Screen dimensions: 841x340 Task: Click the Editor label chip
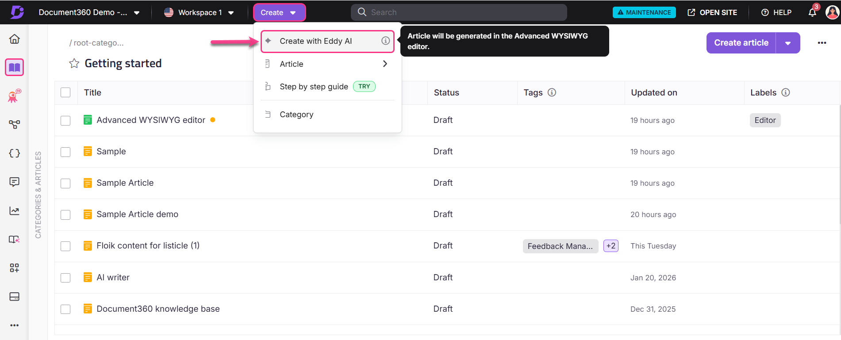765,120
